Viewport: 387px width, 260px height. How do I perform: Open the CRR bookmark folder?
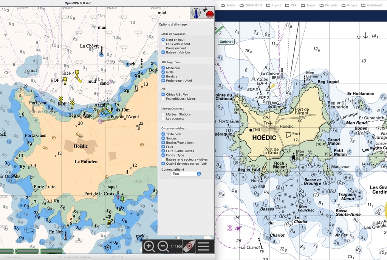pyautogui.click(x=291, y=5)
